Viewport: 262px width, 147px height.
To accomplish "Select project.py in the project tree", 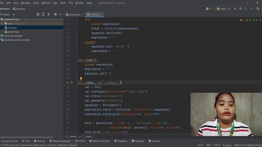I will coord(14,32).
